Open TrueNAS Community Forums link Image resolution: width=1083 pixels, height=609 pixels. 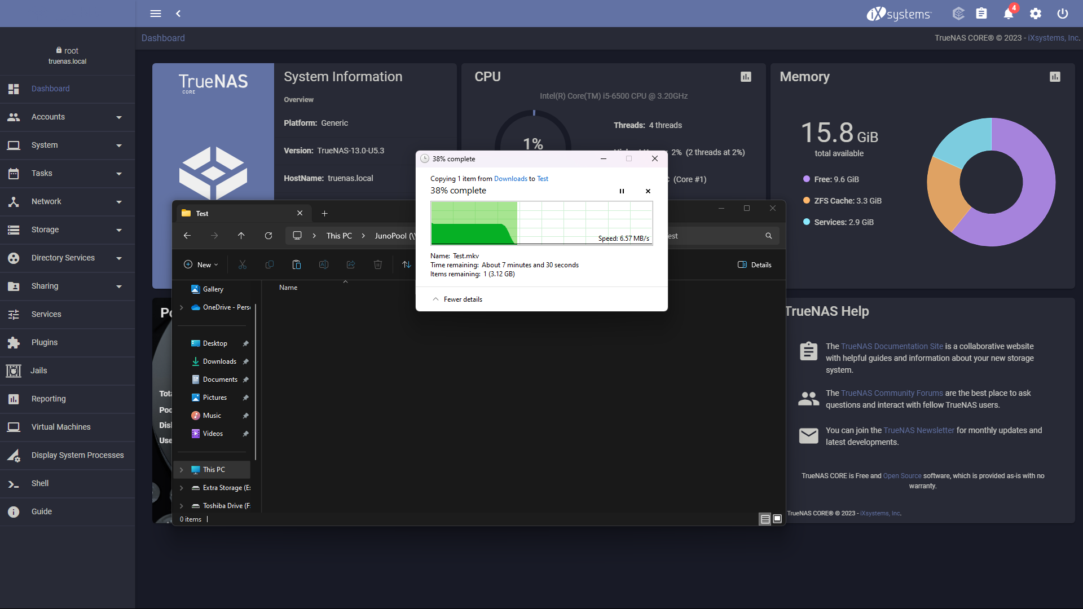892,393
